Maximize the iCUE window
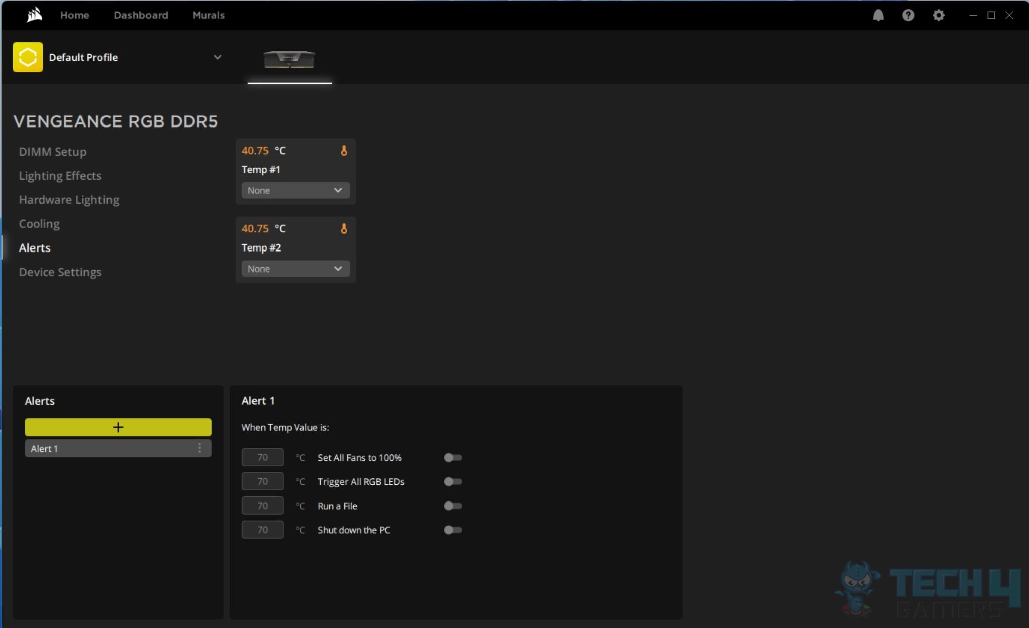 (991, 15)
